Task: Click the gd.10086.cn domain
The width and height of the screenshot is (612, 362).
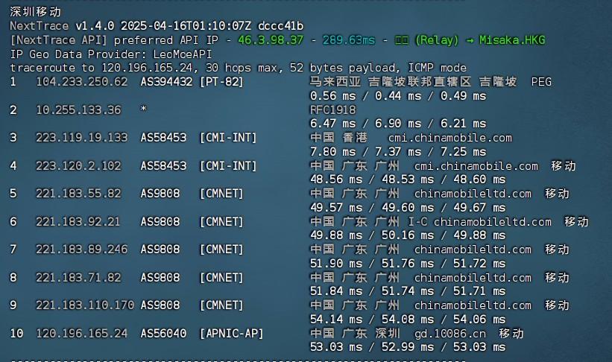Action: pyautogui.click(x=449, y=334)
